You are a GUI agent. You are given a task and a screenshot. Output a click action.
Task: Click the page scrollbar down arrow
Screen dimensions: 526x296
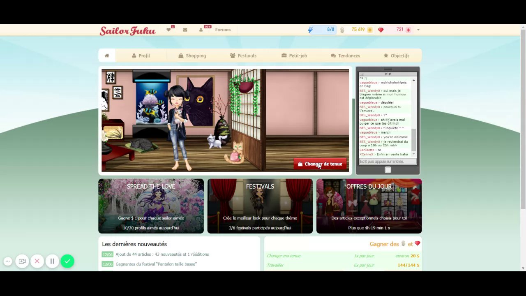tap(523, 268)
